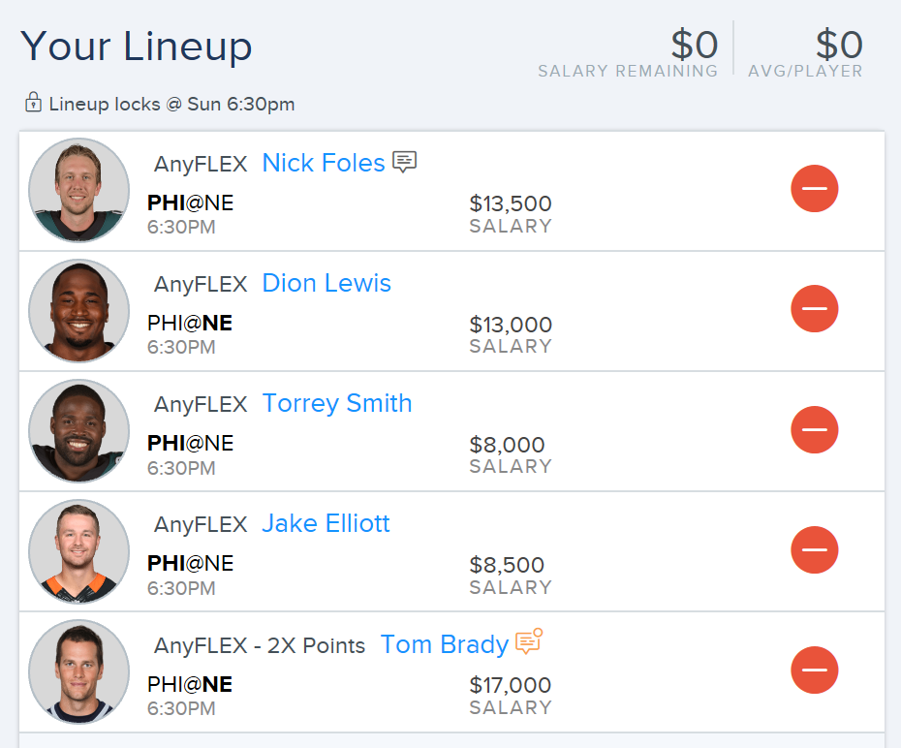Open Tom Brady orange news icon

pos(529,641)
